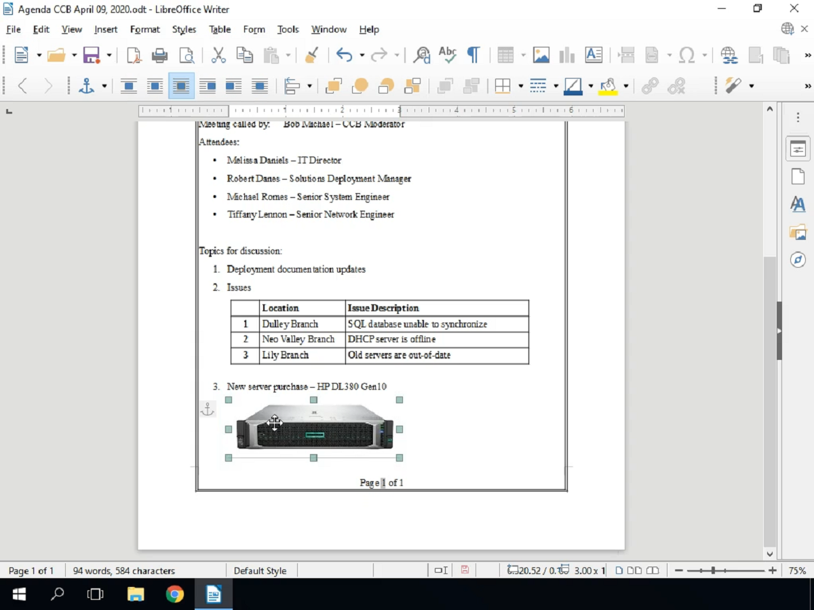Open the File menu

(14, 29)
